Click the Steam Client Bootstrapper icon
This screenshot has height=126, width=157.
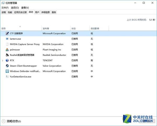pos(7,66)
